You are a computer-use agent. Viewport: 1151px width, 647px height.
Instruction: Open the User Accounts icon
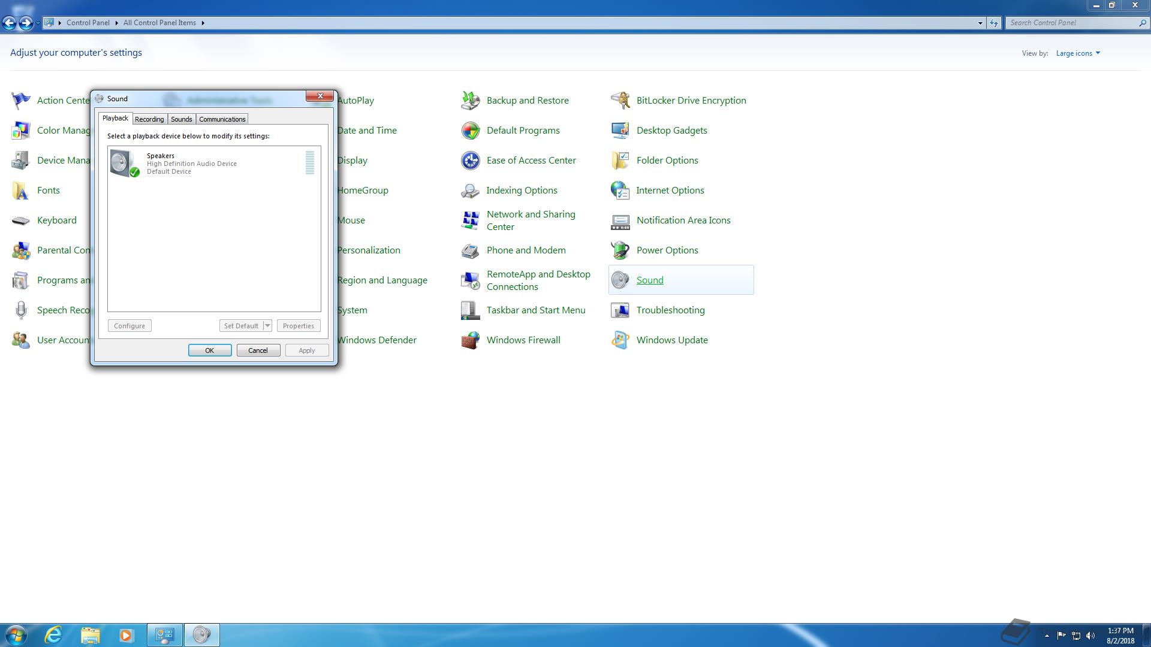[x=21, y=340]
